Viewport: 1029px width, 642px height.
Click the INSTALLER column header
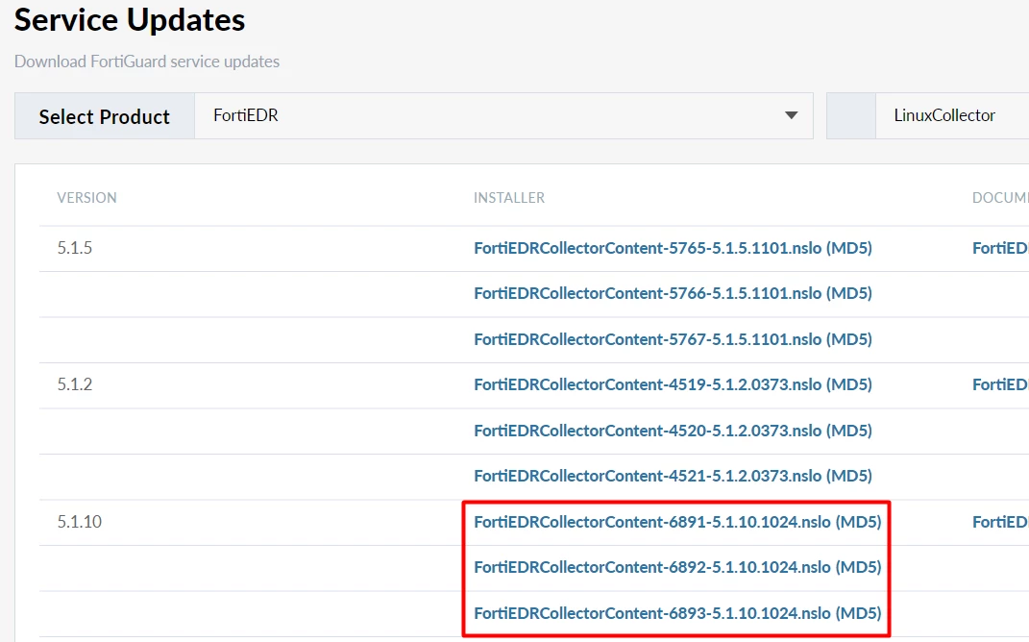coord(509,198)
